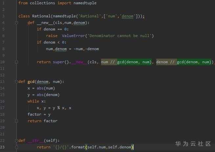Image resolution: width=215 pixels, height=152 pixels.
Task: Click fold end marker on line 23
Action: point(16,147)
